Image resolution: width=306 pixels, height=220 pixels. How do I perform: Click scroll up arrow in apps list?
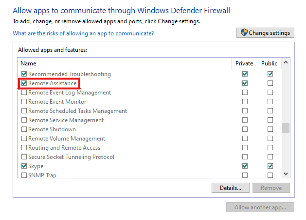coord(286,63)
